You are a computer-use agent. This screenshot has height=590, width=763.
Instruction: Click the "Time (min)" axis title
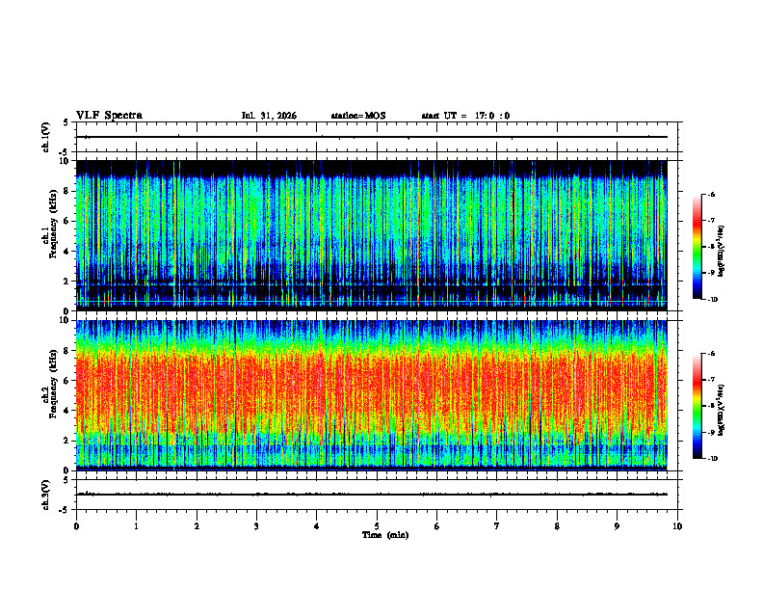385,535
